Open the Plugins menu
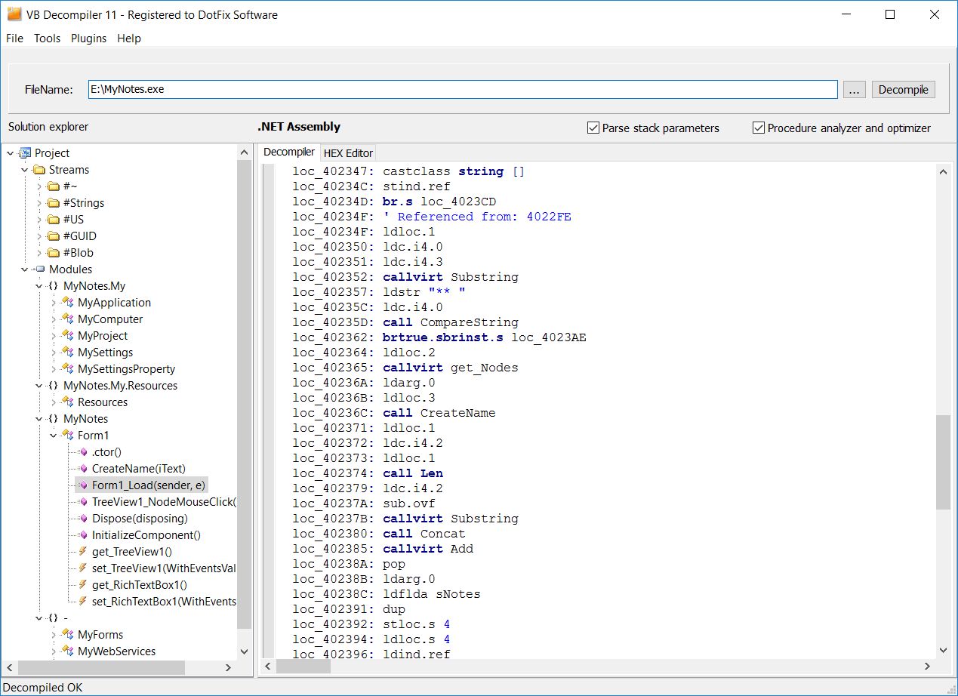Image resolution: width=958 pixels, height=696 pixels. [x=89, y=38]
